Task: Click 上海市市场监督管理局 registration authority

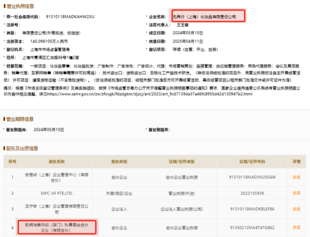Action: pyautogui.click(x=50, y=50)
